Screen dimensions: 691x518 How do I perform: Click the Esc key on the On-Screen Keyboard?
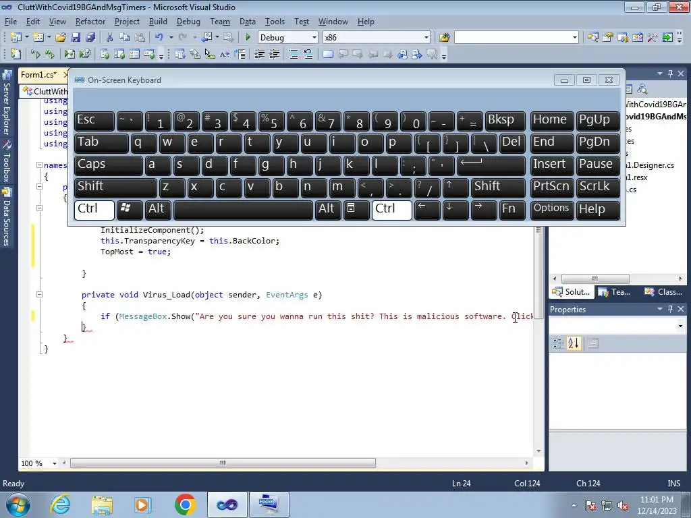point(94,121)
